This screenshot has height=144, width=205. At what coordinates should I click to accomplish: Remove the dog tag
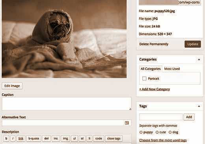click(170, 132)
